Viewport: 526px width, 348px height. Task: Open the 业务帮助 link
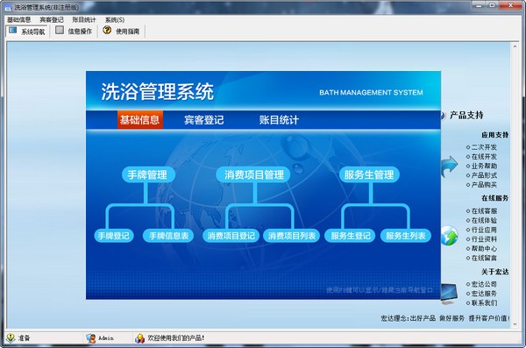tap(484, 166)
